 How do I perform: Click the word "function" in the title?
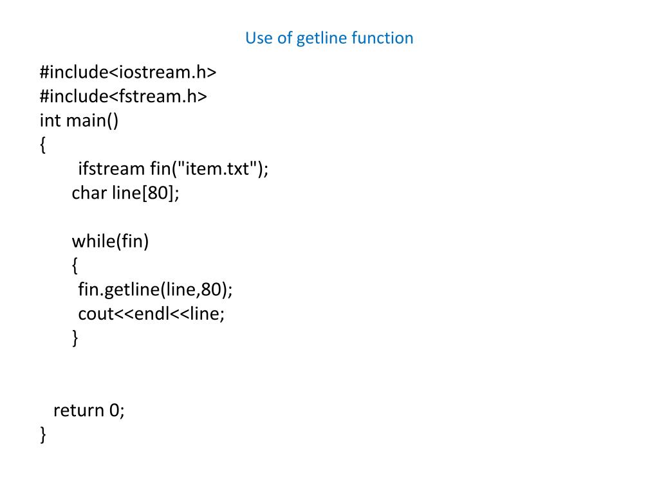click(x=382, y=38)
